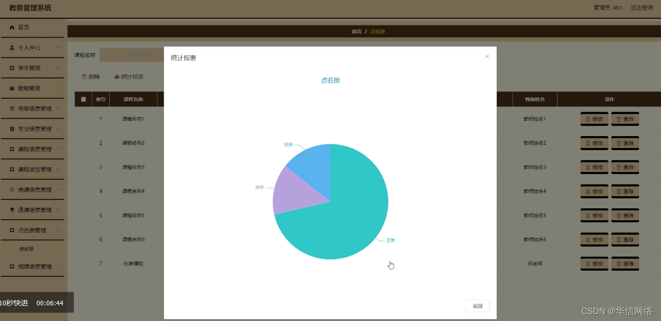Click the 成绩信息管理 icon in sidebar
The height and width of the screenshot is (321, 661).
11,266
